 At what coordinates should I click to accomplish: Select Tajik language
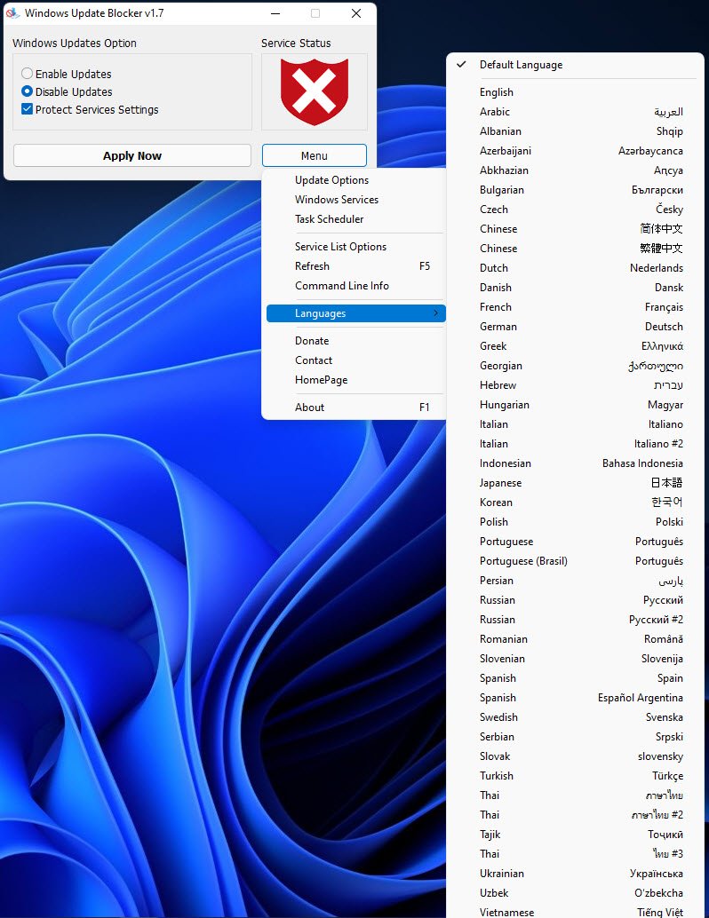click(575, 835)
